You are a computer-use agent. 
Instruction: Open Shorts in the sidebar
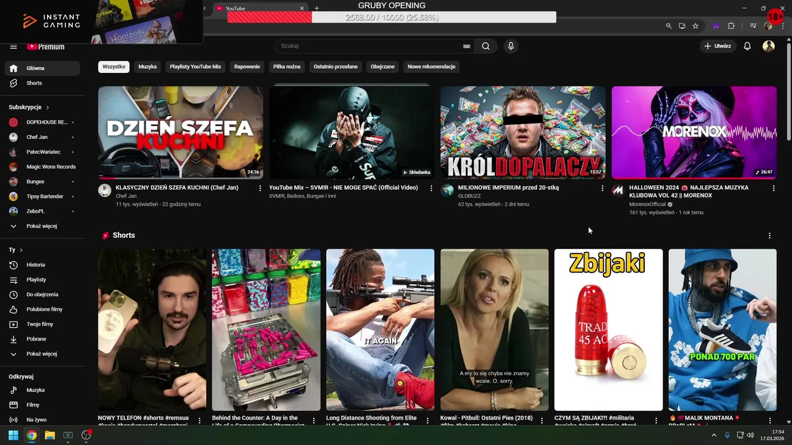tap(42, 83)
